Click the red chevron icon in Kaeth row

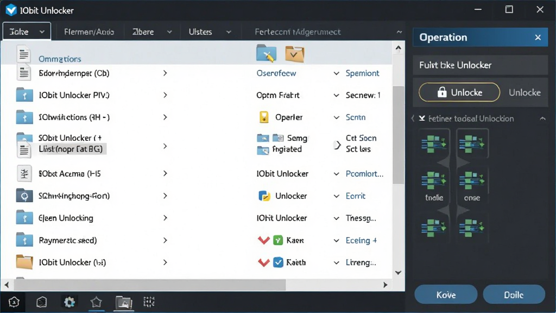pos(263,262)
